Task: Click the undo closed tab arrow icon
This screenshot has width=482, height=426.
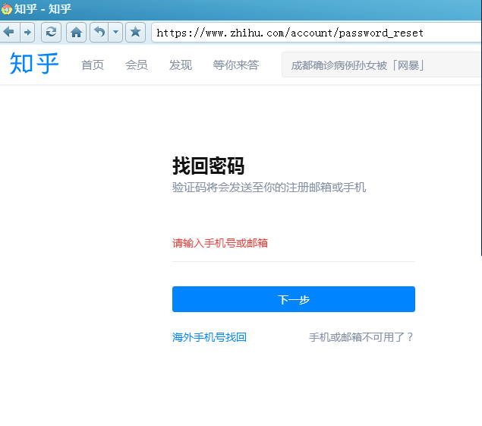Action: [99, 32]
